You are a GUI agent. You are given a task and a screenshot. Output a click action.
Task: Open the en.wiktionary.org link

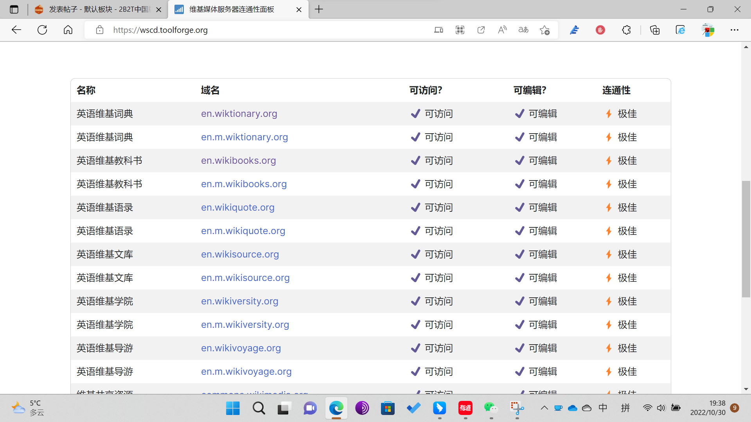(x=239, y=114)
